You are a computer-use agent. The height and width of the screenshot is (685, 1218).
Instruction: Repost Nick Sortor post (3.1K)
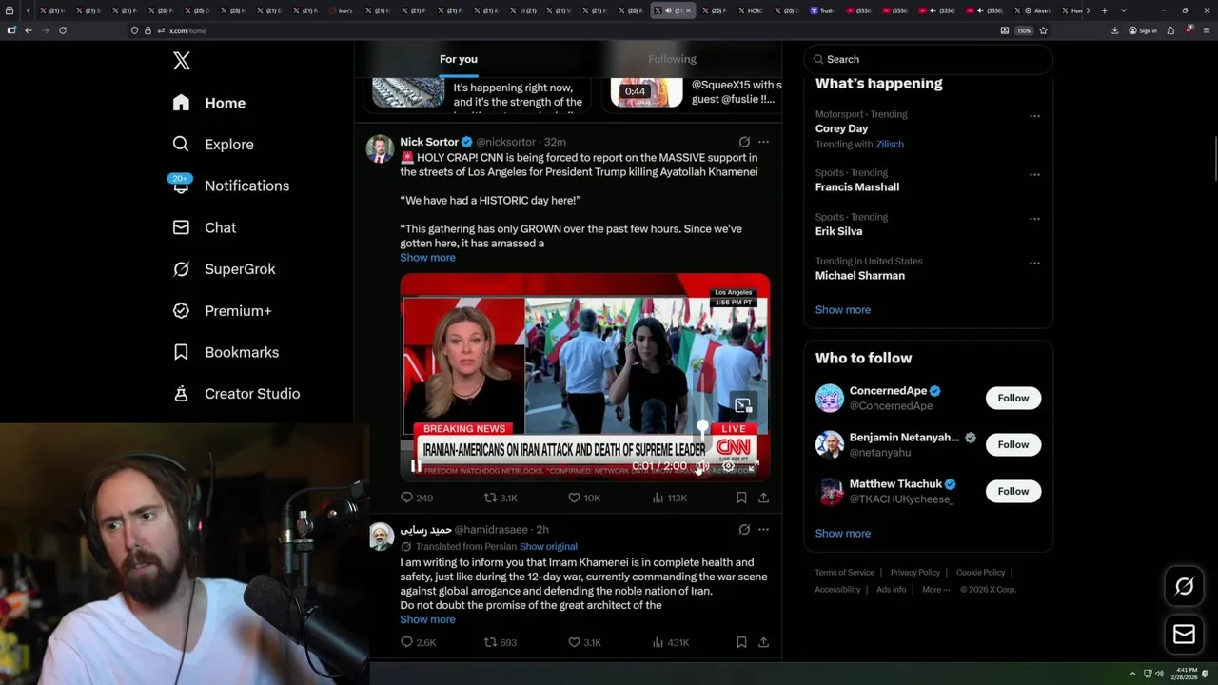tap(501, 498)
